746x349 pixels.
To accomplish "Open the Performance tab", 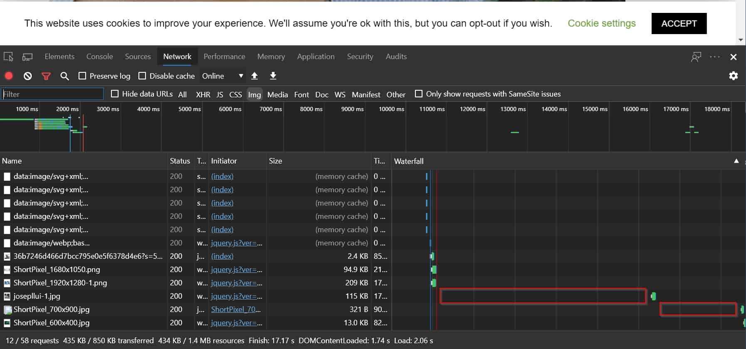I will pyautogui.click(x=224, y=57).
